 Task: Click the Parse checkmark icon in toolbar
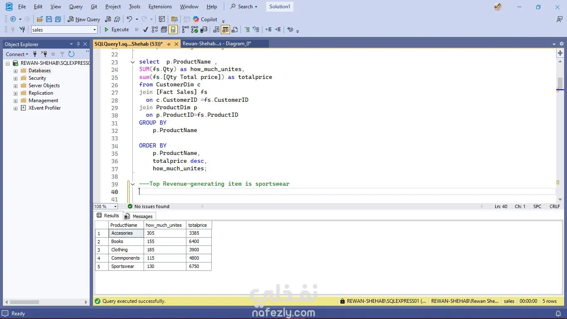[145, 29]
